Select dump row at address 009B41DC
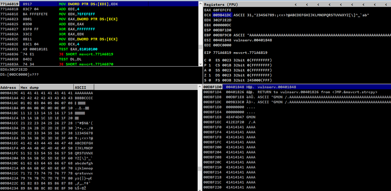 [x=99, y=133]
